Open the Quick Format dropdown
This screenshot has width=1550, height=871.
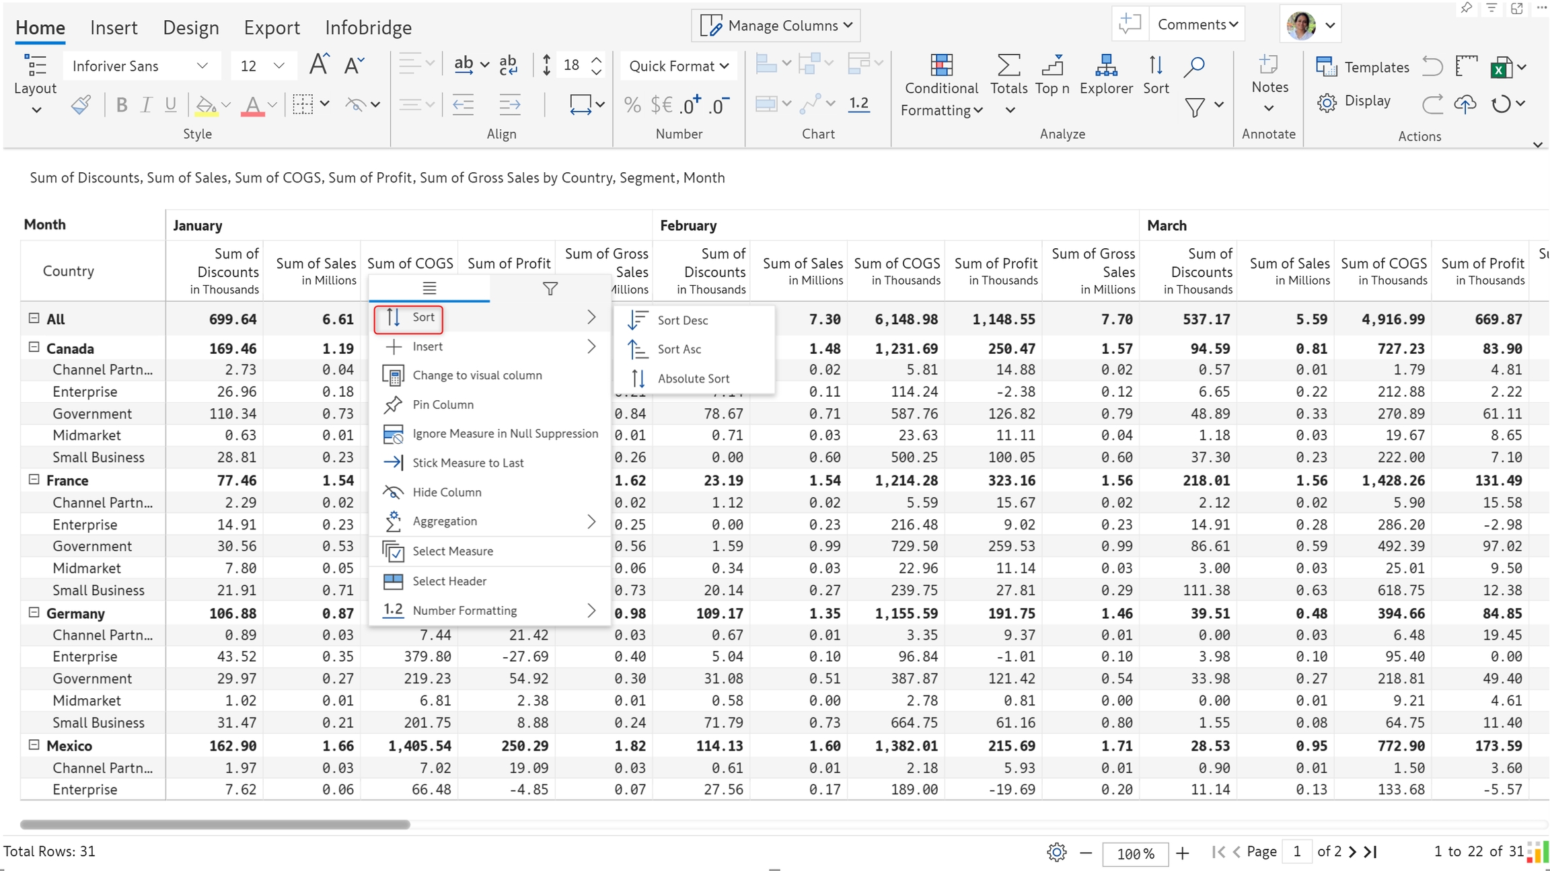click(x=678, y=66)
